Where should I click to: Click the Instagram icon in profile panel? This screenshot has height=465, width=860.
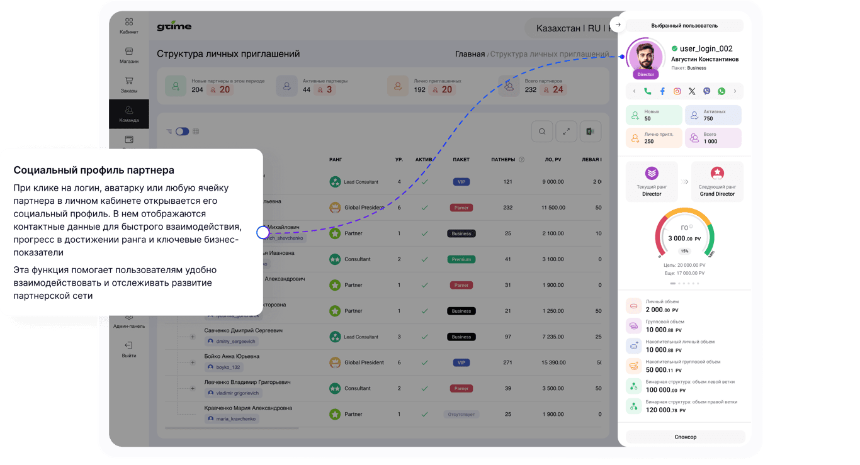pos(677,91)
